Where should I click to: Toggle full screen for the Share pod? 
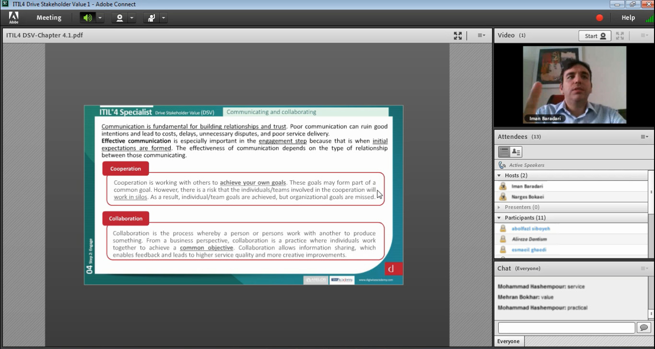458,35
